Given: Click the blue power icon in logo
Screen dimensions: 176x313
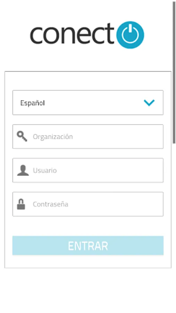Looking at the screenshot, I should pos(130,35).
